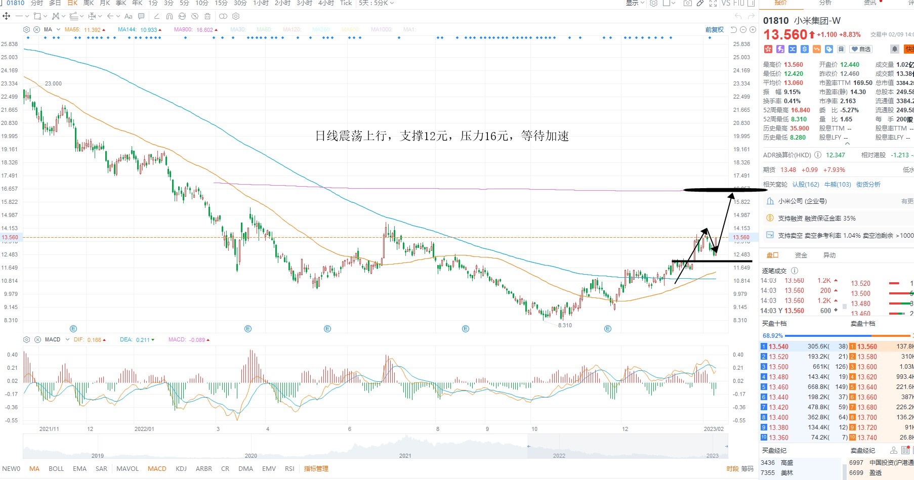Select the 30分 timeframe
The height and width of the screenshot is (480, 914).
(240, 3)
